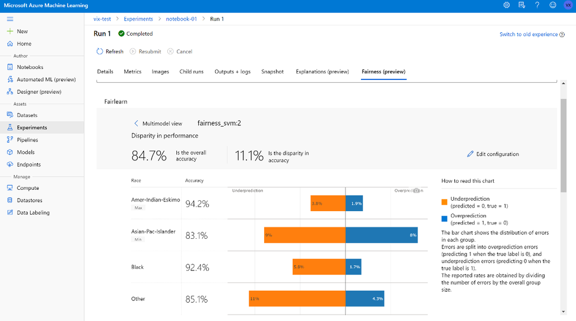Image resolution: width=576 pixels, height=321 pixels.
Task: Click the back chevron for Multimodel view
Action: tap(136, 124)
